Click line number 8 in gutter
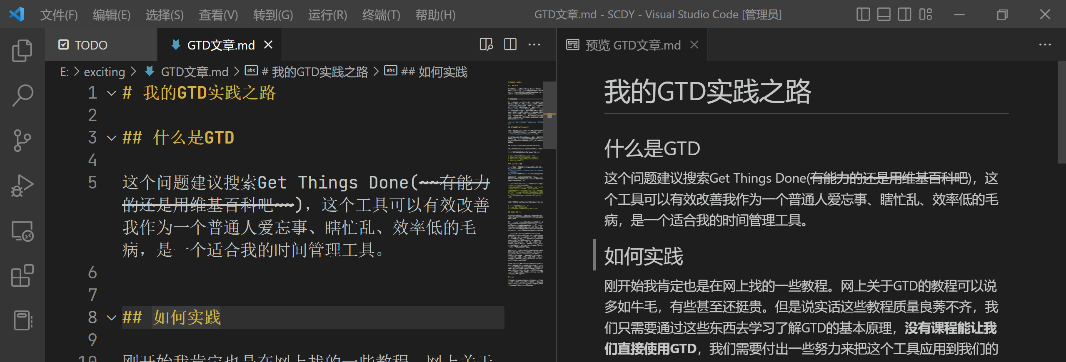Screen dimensions: 1066x362 [x=92, y=317]
